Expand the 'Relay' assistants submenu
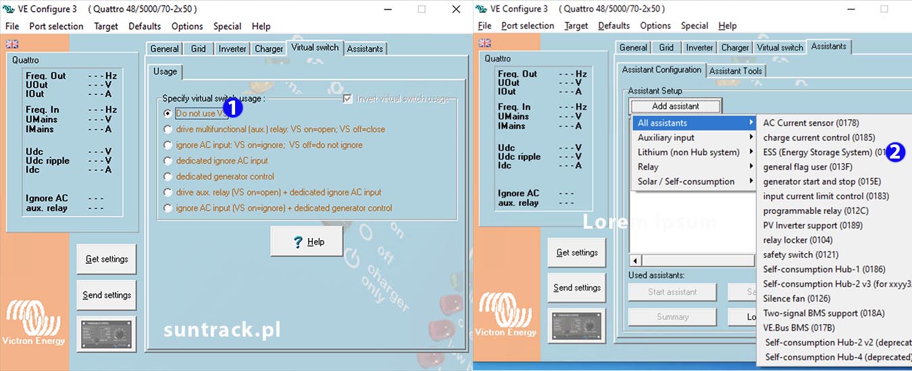Viewport: 912px width, 371px height. tap(694, 167)
